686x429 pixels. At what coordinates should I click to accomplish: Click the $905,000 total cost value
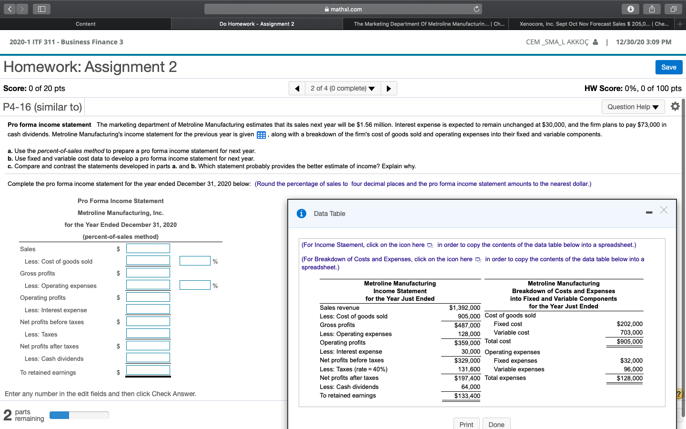click(630, 342)
